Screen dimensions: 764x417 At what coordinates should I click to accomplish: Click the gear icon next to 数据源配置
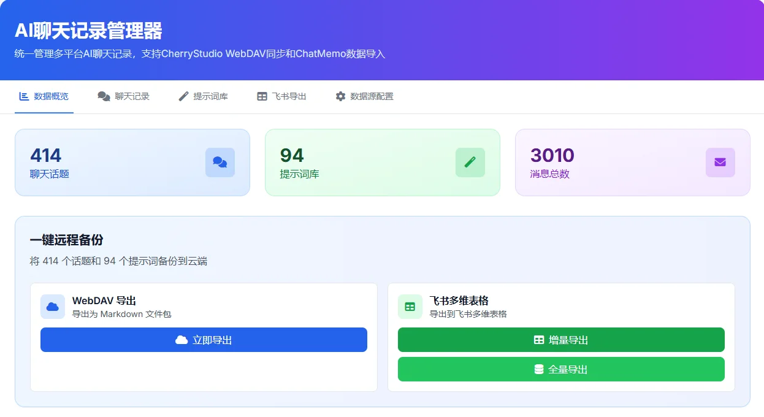coord(340,96)
